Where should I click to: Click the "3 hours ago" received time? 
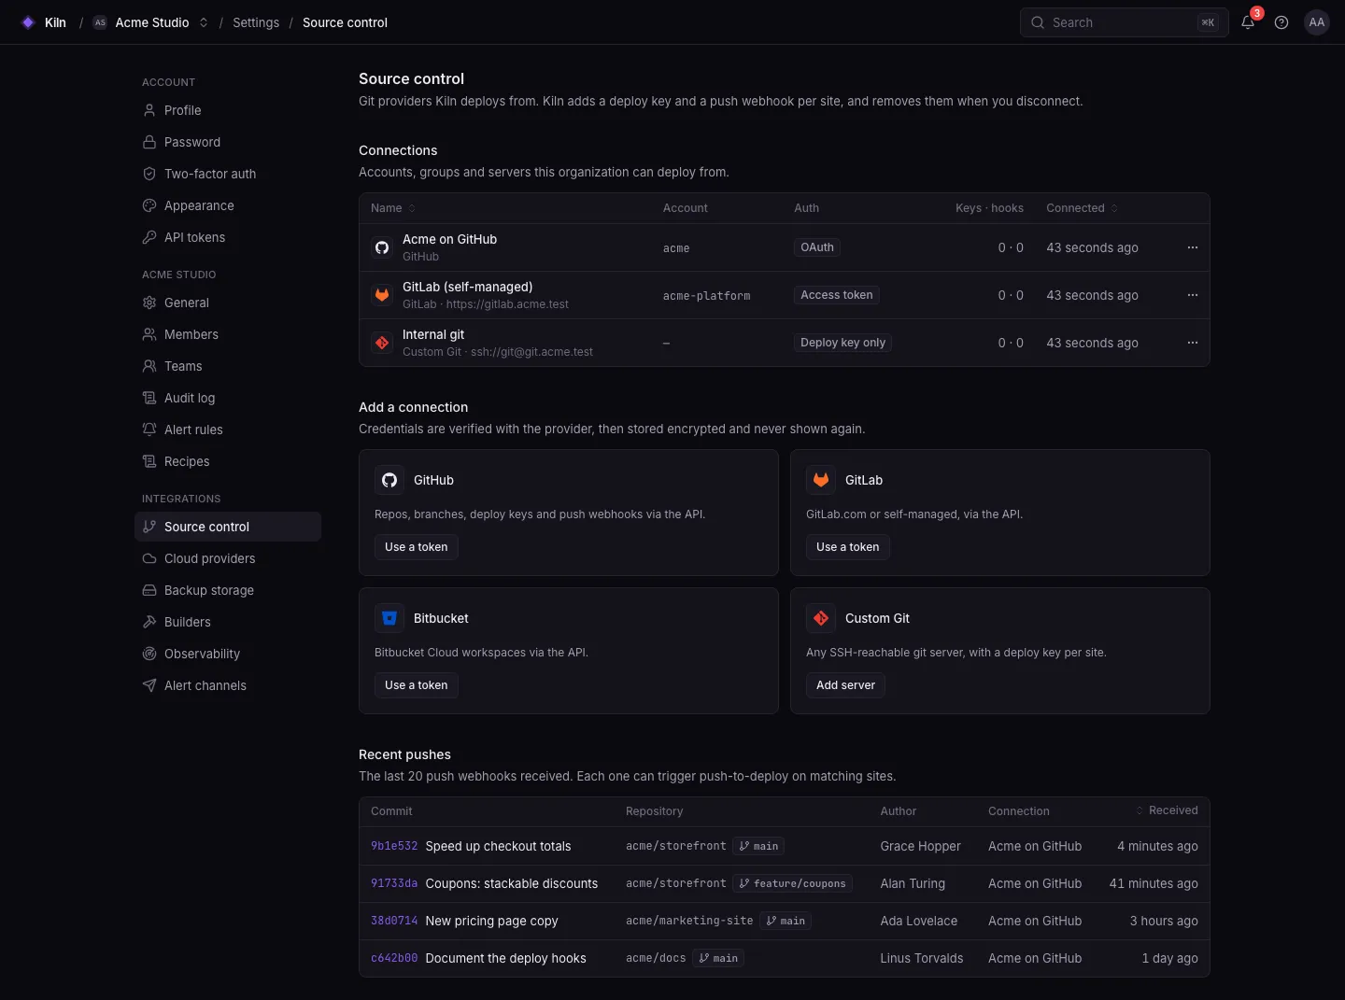coord(1164,921)
